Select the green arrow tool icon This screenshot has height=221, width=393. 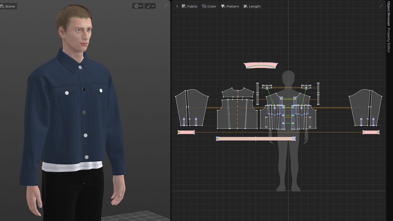(x=149, y=6)
